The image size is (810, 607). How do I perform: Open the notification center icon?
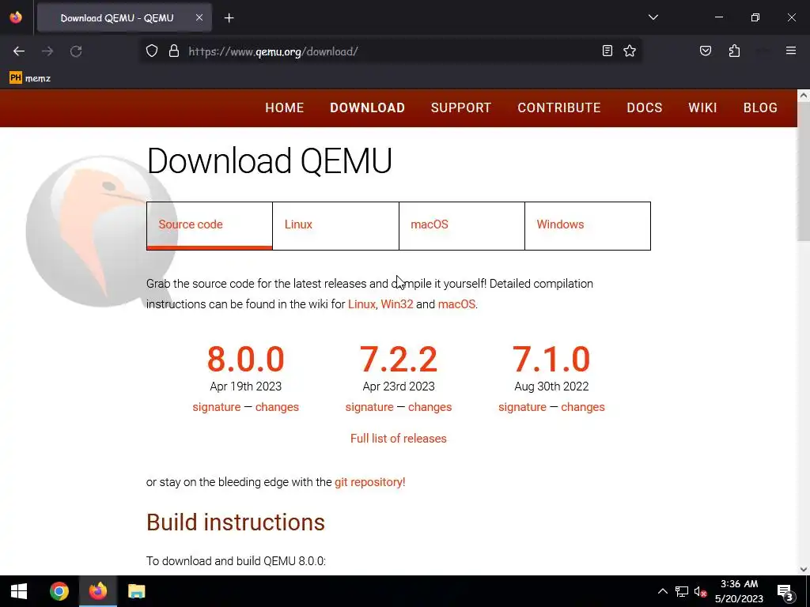(785, 591)
